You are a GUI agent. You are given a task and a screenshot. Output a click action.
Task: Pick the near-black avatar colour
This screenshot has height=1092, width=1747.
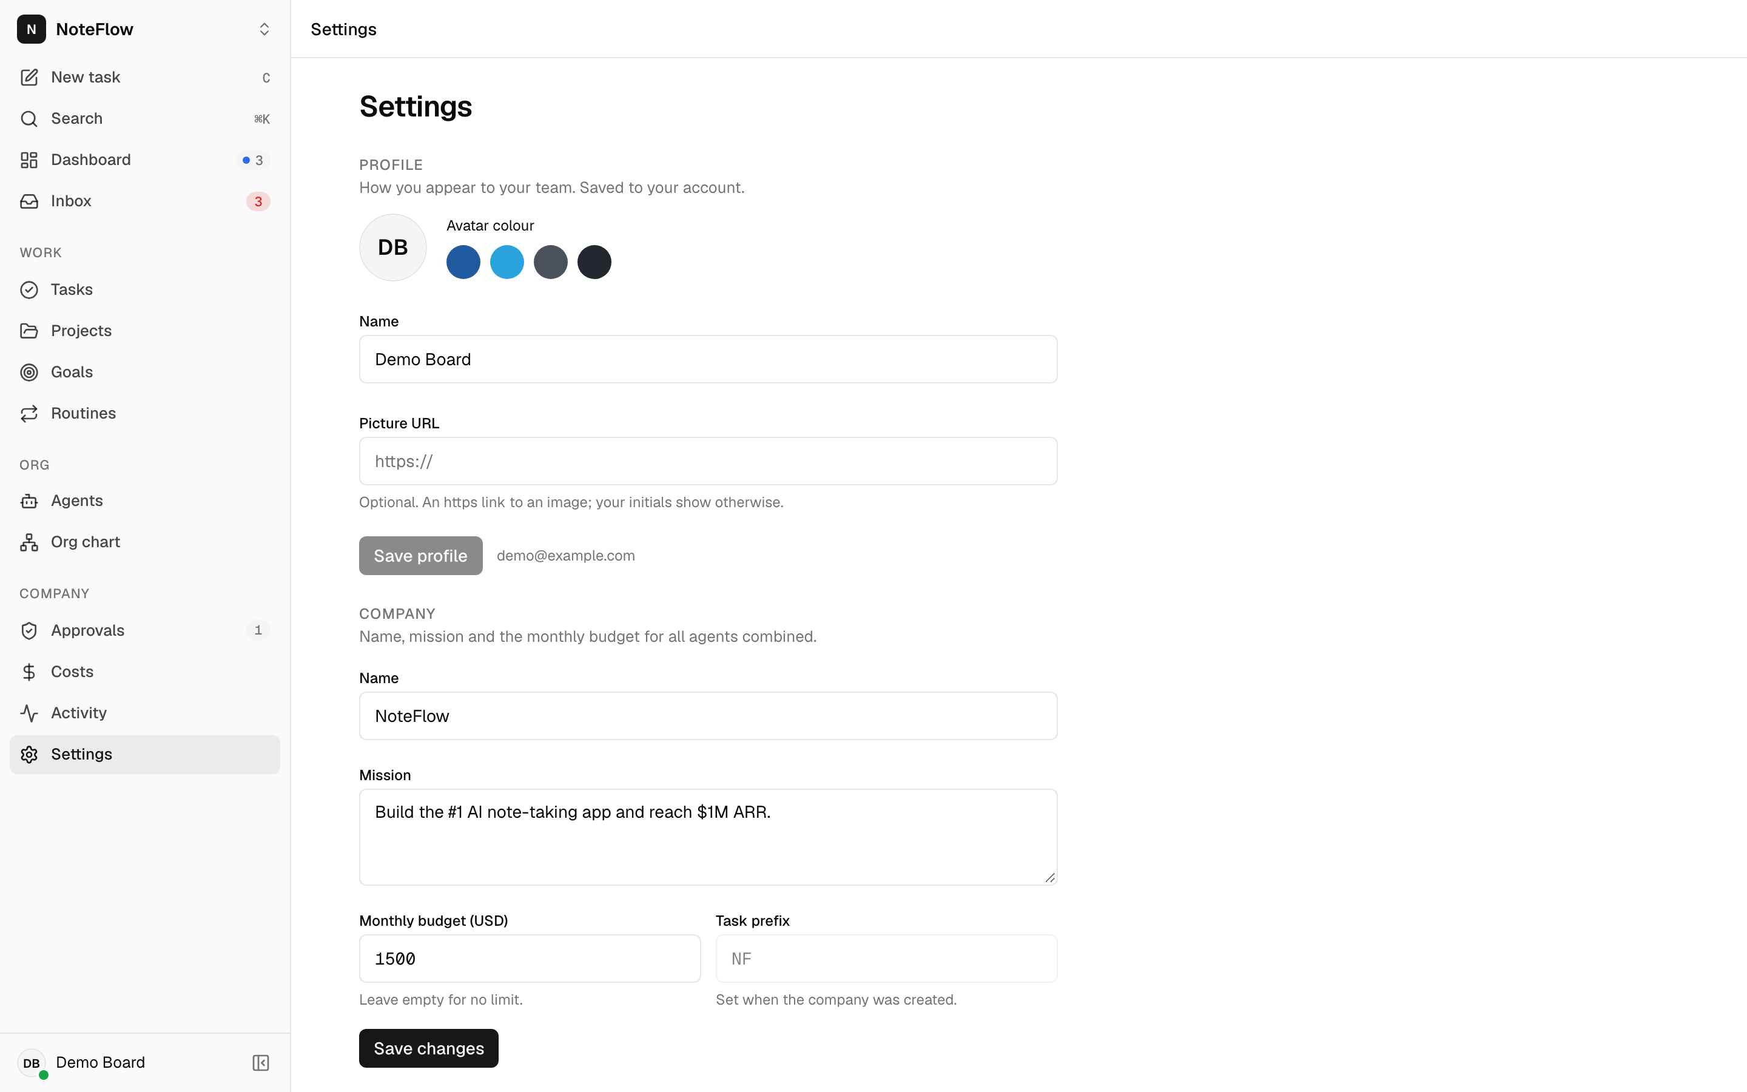[594, 262]
